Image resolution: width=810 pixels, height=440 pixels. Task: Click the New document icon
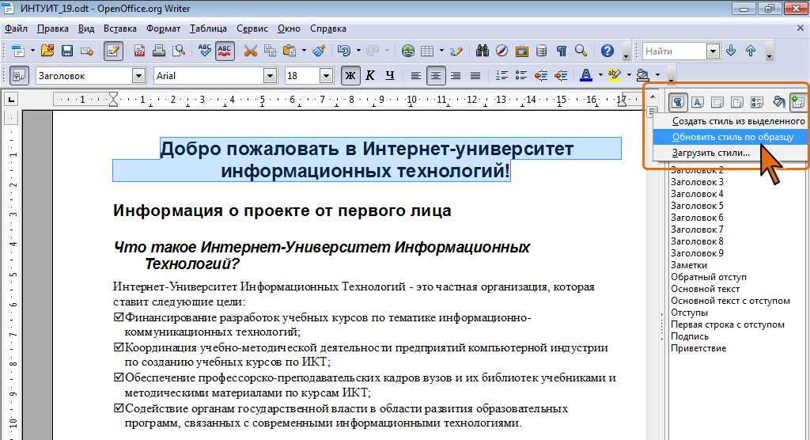[x=18, y=51]
